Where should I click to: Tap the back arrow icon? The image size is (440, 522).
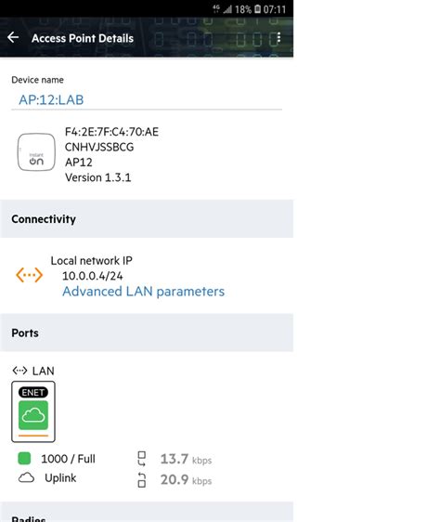pyautogui.click(x=13, y=37)
